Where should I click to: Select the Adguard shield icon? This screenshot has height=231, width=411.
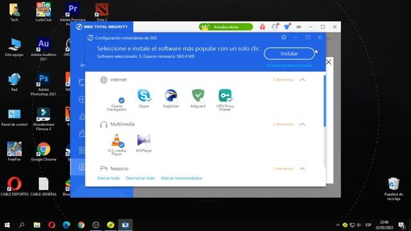tap(198, 96)
